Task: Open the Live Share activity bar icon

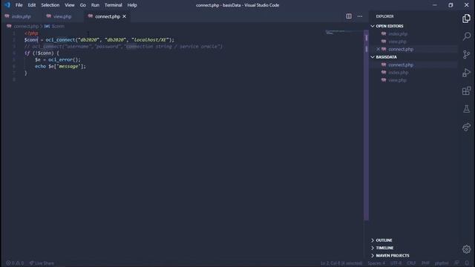Action: pos(467,127)
